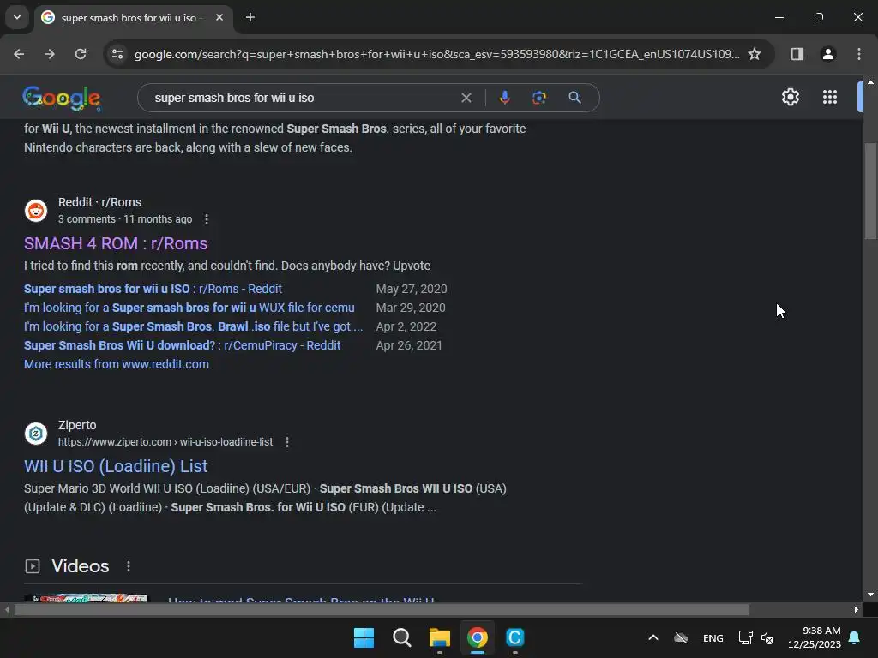This screenshot has height=658, width=878.
Task: Open Chrome profile menu
Action: 828,54
